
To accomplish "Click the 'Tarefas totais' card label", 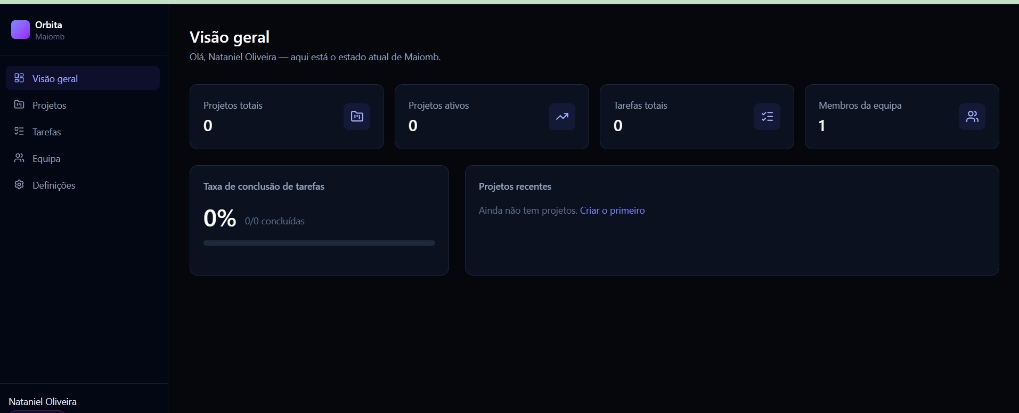I will [640, 106].
